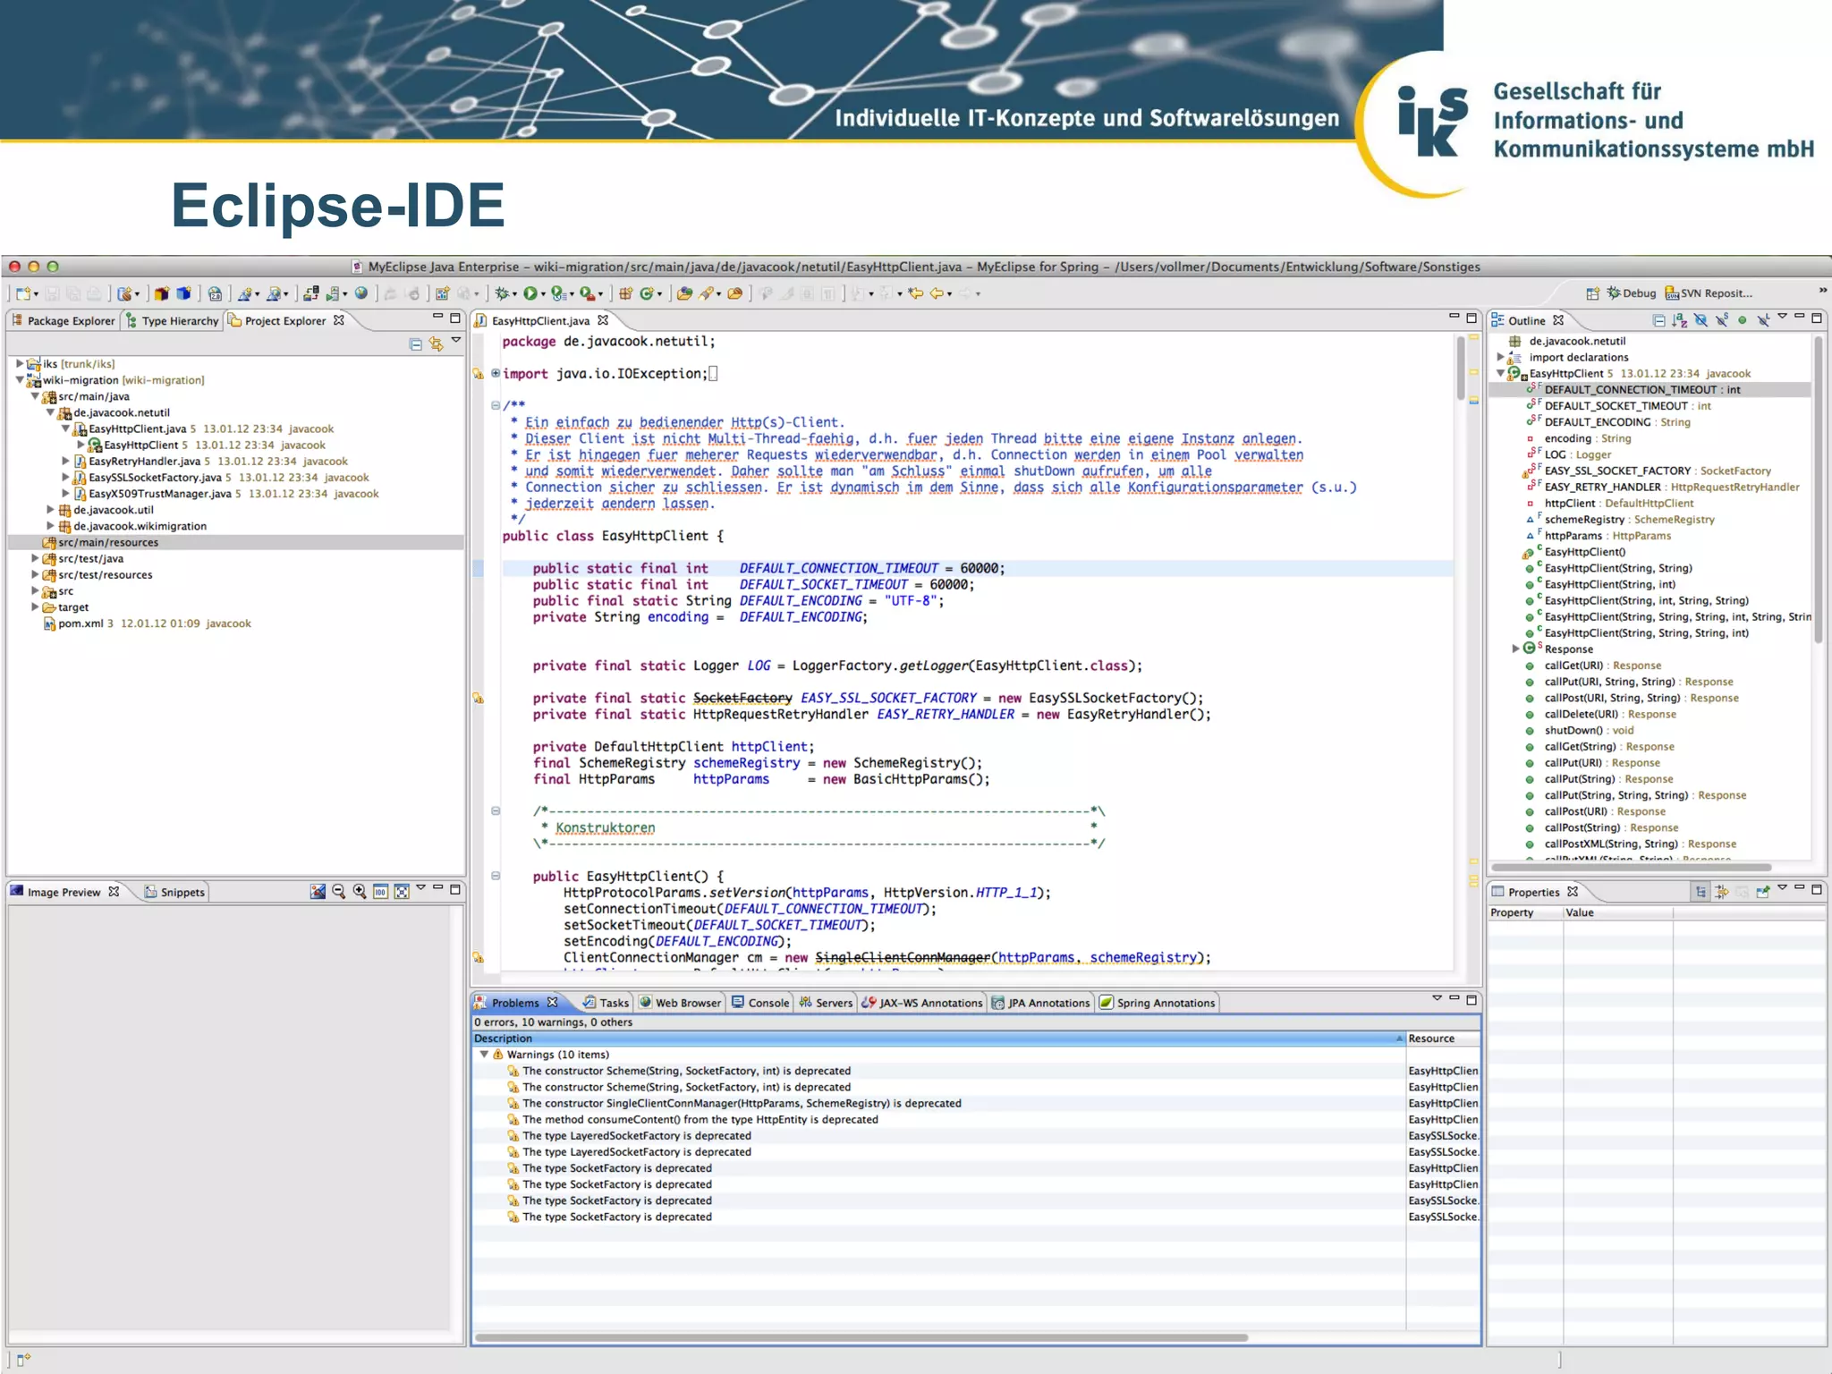Expand import declarations in Outline

(1501, 357)
